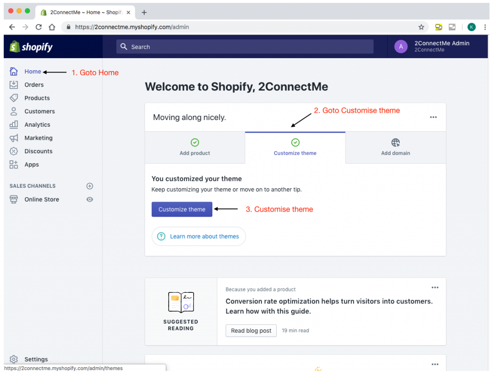The height and width of the screenshot is (373, 492).
Task: Reload the page in the browser
Action: [38, 27]
